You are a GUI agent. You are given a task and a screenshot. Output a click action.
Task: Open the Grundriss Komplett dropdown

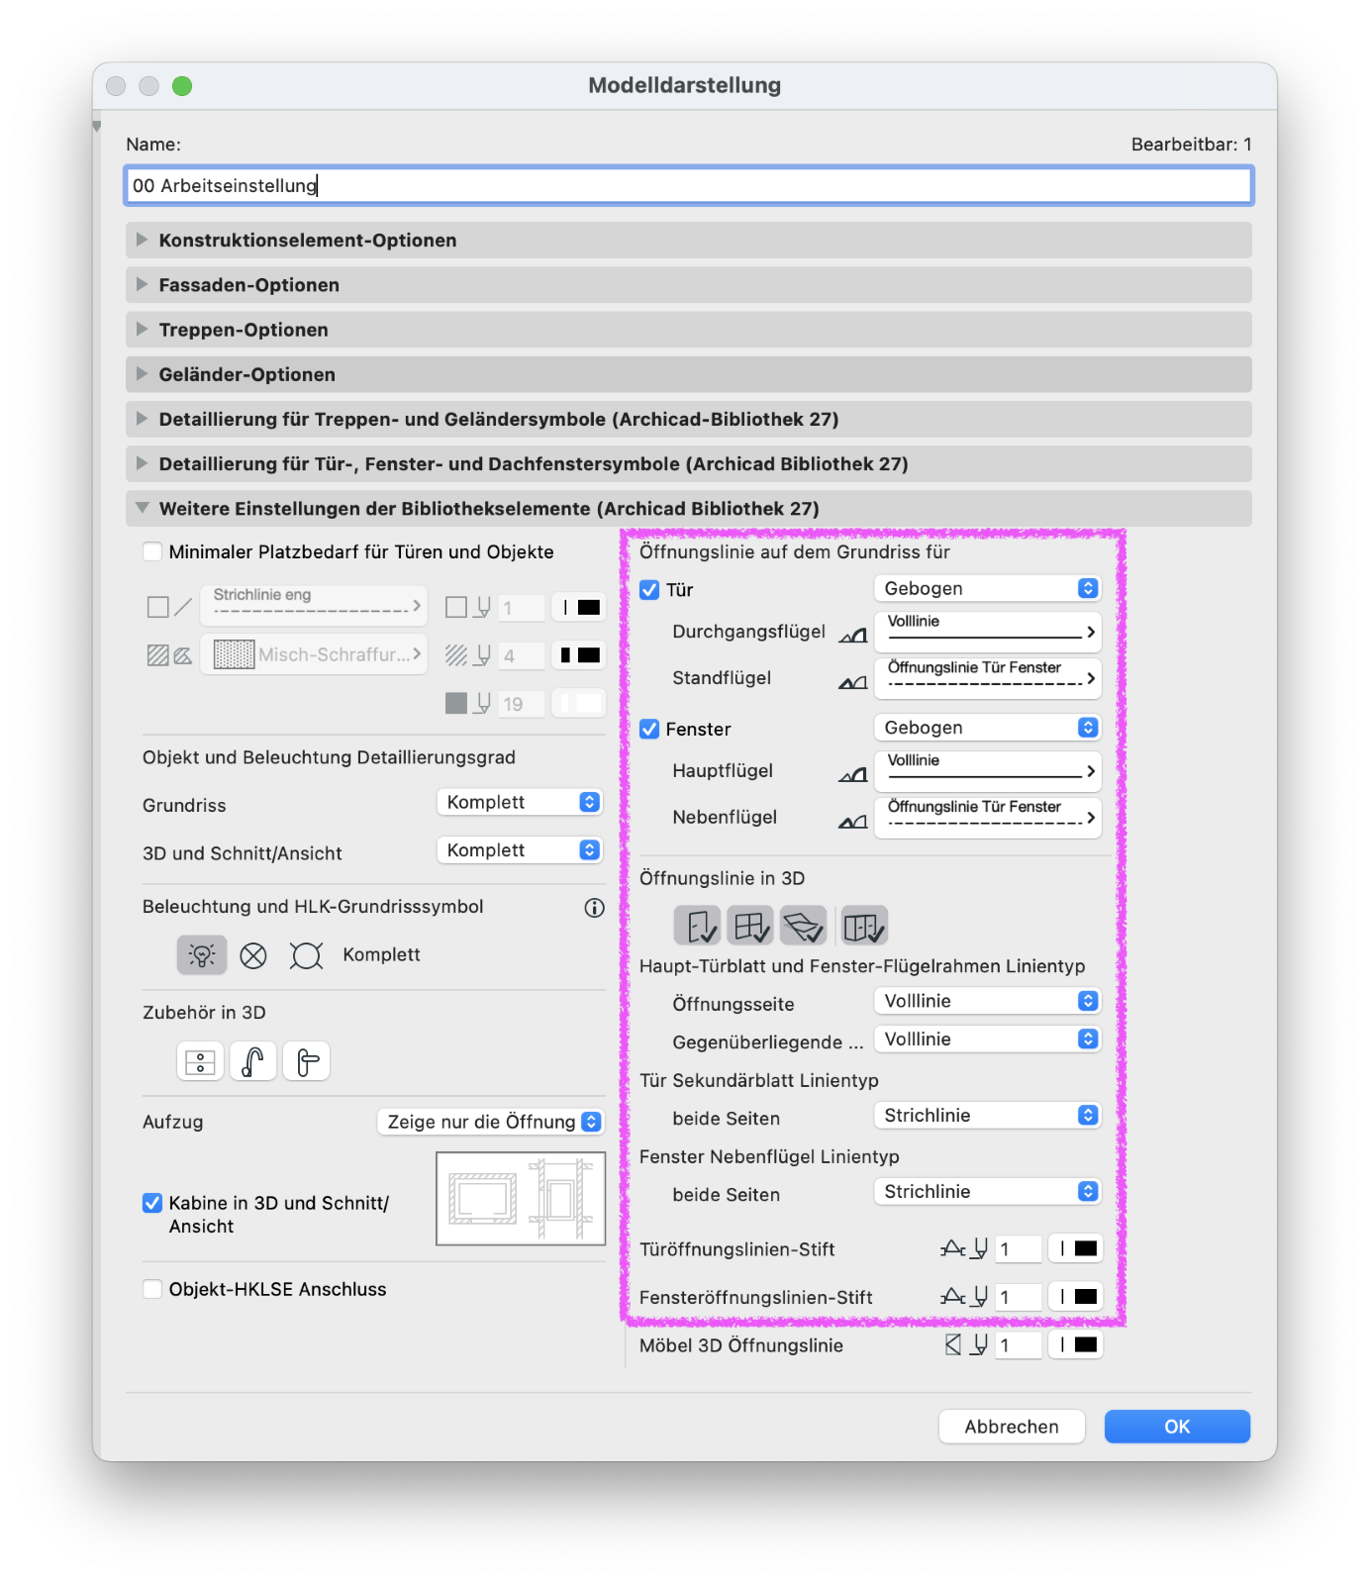[x=520, y=803]
